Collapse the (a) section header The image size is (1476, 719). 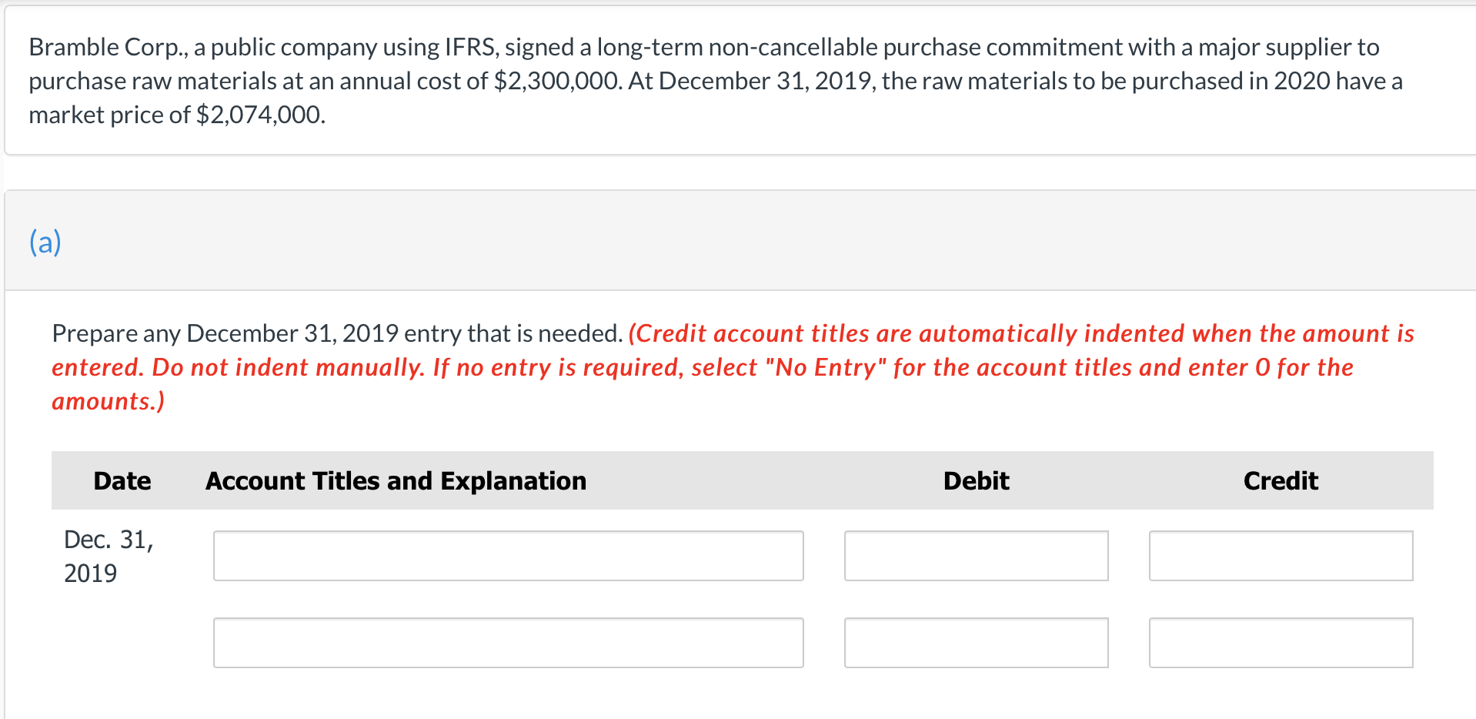[x=44, y=241]
